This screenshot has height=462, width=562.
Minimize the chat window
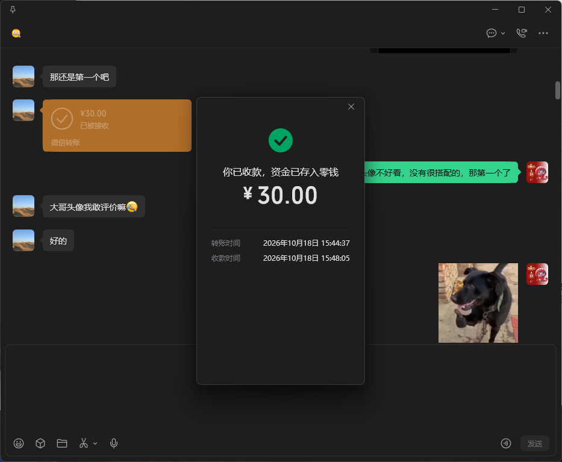tap(495, 10)
